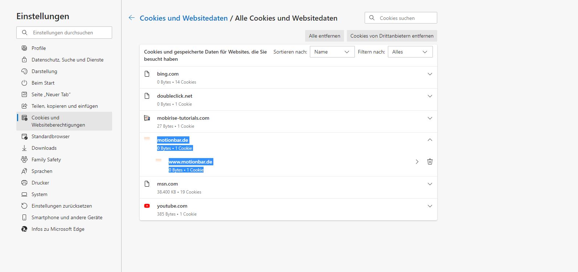Click the YouTube favicon
Viewport: 578px width, 272px height.
[x=147, y=206]
